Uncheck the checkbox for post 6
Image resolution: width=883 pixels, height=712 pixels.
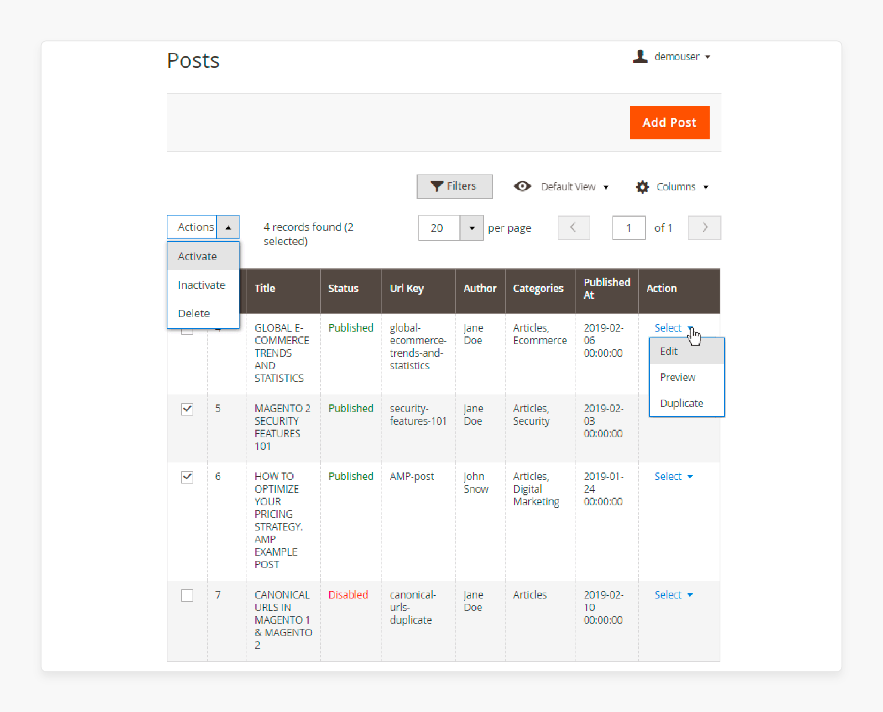187,477
